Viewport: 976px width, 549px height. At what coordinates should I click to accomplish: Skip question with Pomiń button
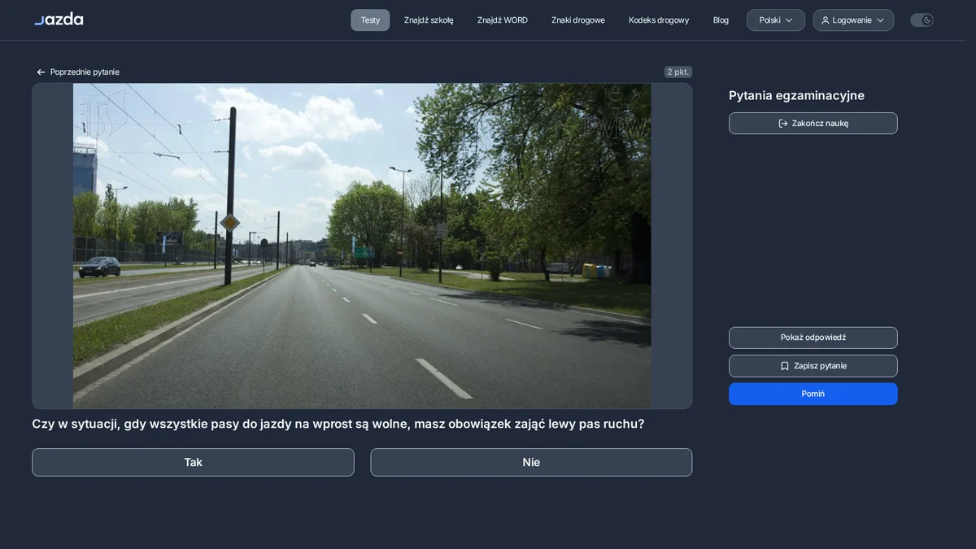[813, 394]
